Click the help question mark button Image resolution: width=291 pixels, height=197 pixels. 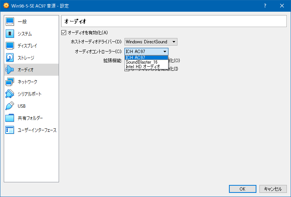(265, 6)
